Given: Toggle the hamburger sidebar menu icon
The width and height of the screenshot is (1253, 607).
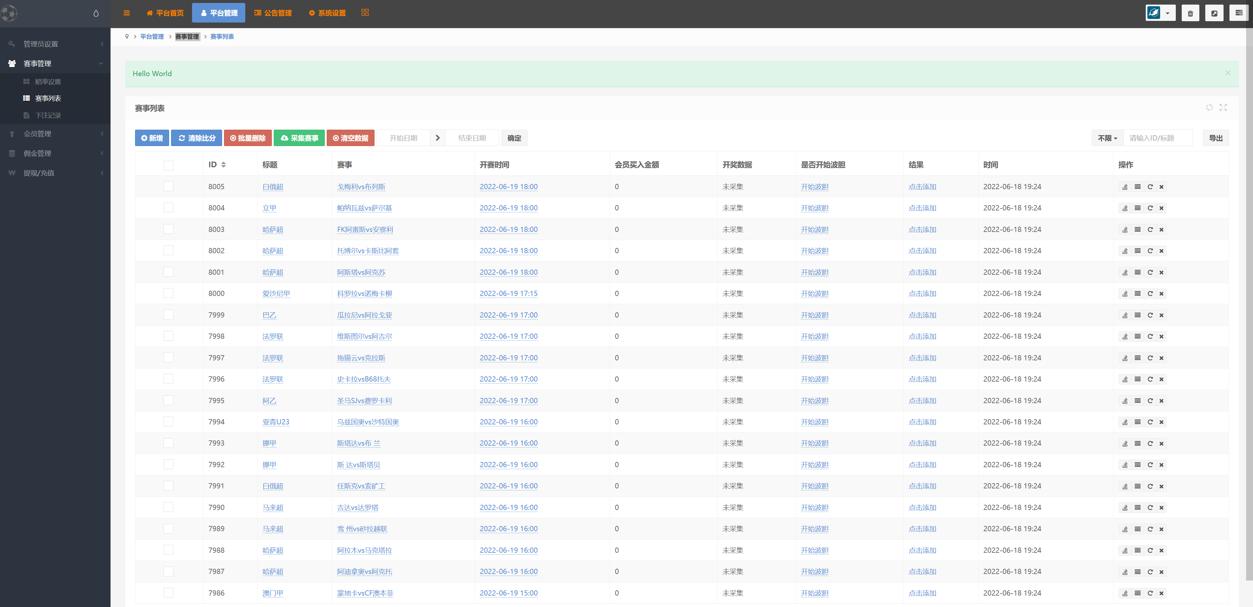Looking at the screenshot, I should point(127,13).
